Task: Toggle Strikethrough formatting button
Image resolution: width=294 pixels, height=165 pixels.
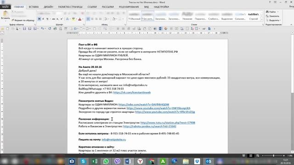Action: [x=54, y=19]
